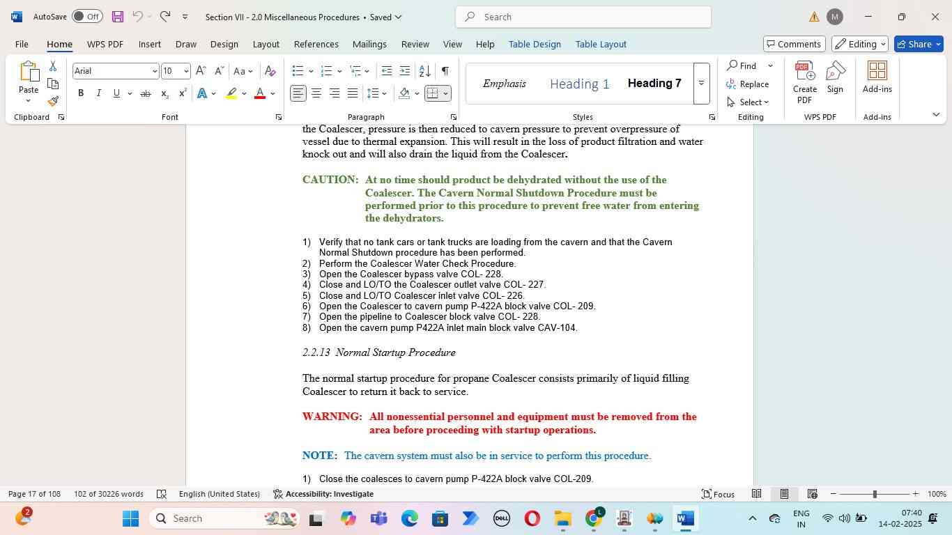Viewport: 952px width, 535px height.
Task: Toggle Show/Hide paragraph marks
Action: click(x=445, y=71)
